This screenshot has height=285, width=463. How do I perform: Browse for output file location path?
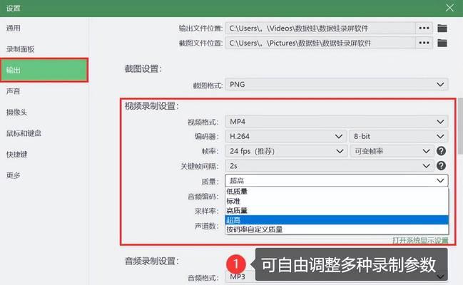424,28
